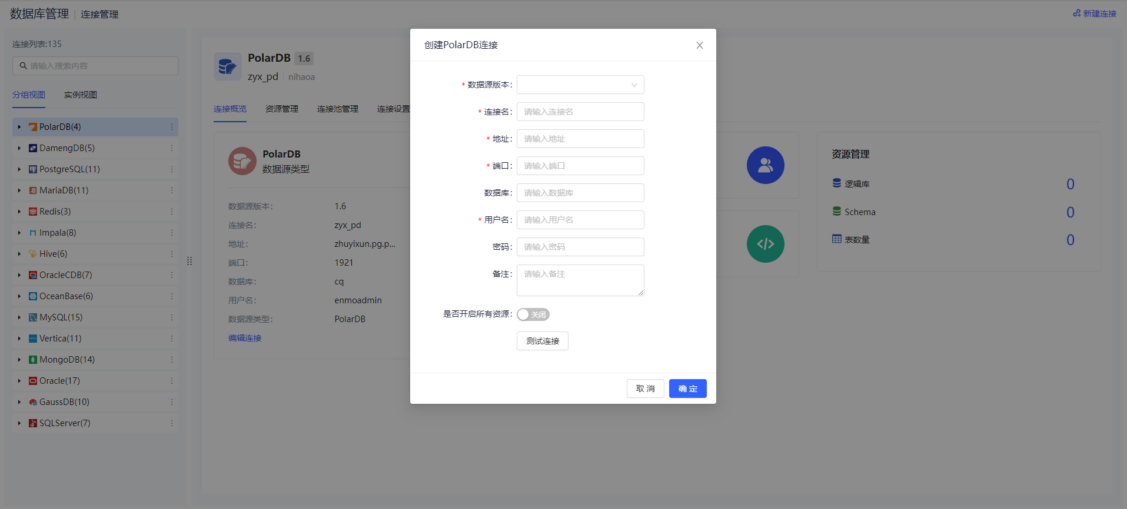Open the 数据源版本 dropdown

pyautogui.click(x=580, y=85)
